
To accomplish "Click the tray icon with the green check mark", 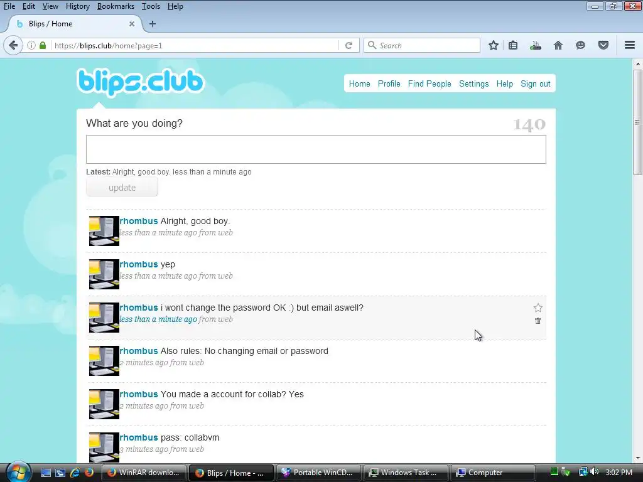I will pyautogui.click(x=566, y=472).
